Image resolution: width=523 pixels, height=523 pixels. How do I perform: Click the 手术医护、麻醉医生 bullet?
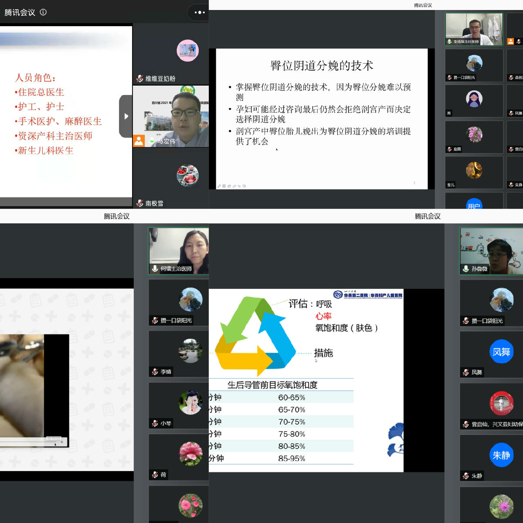tap(58, 121)
